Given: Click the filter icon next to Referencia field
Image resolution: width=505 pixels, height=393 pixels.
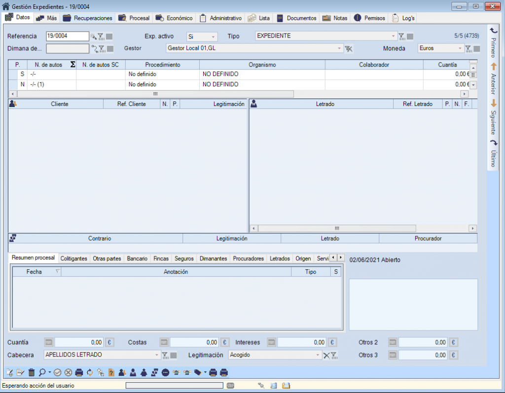Looking at the screenshot, I should tap(101, 36).
